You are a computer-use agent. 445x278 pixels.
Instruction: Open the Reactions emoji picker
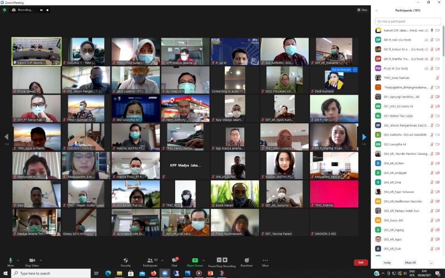246,261
